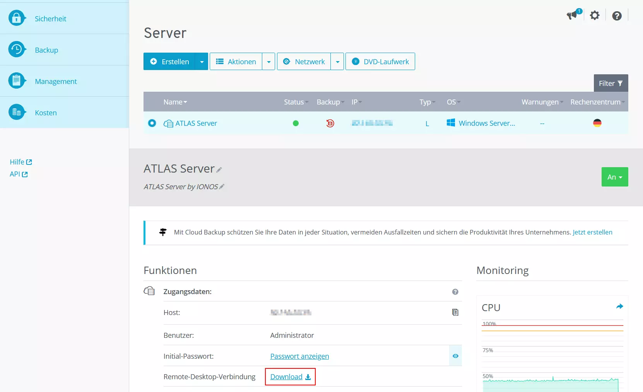Toggle initial password visibility eye icon
The image size is (643, 392).
point(455,356)
